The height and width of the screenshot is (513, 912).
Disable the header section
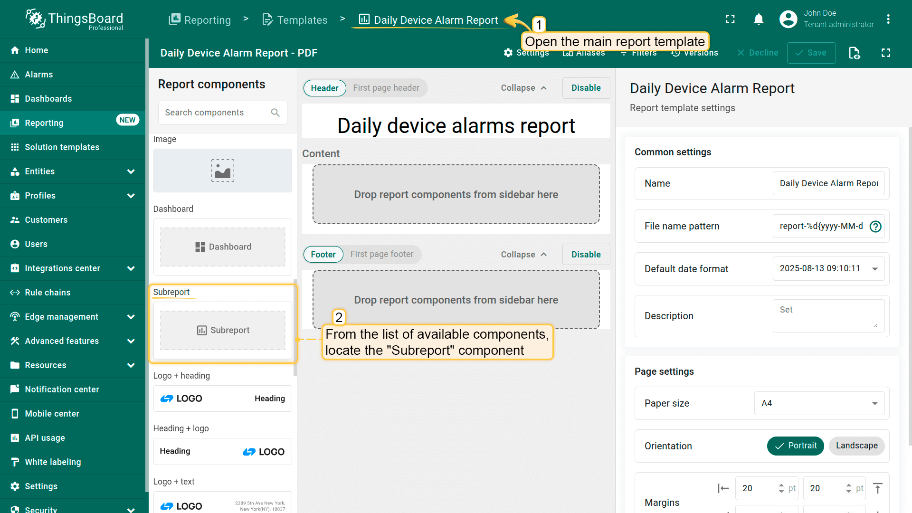[x=586, y=88]
